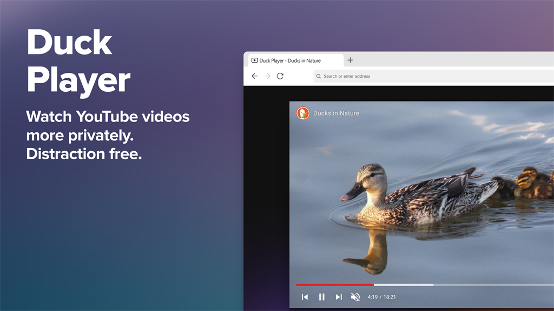554x311 pixels.
Task: Skip to the previous video
Action: tap(305, 297)
